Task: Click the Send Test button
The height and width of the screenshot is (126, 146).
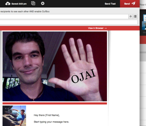Action: [110, 4]
